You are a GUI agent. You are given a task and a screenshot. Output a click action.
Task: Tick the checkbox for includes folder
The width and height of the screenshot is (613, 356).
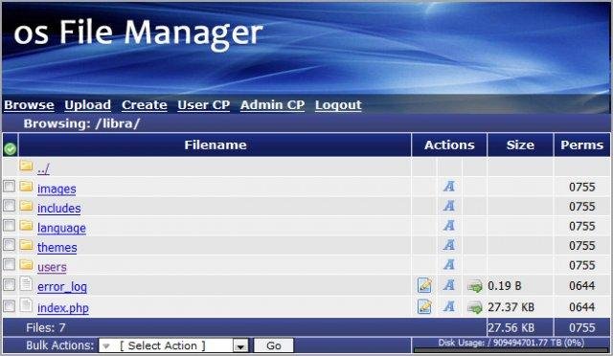click(9, 206)
